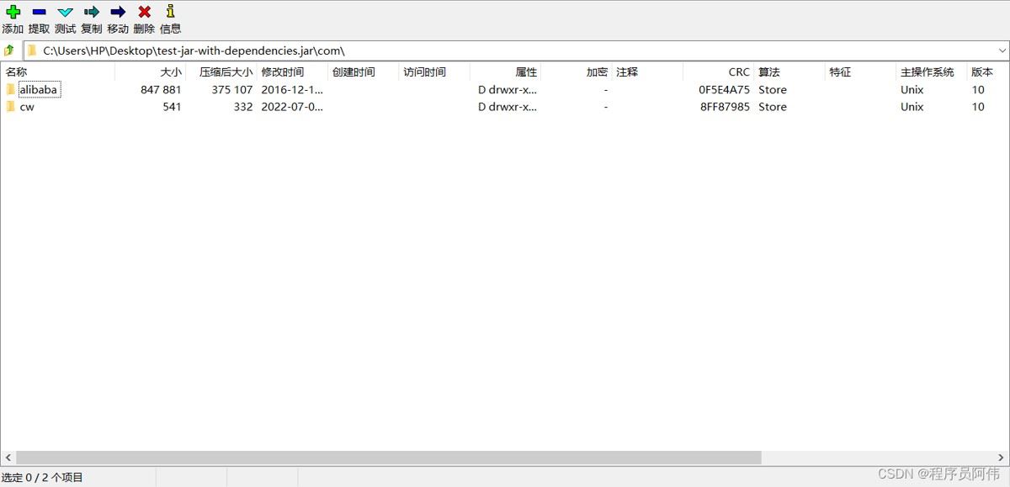This screenshot has height=487, width=1010.
Task: Click size value 541
Action: 172,107
